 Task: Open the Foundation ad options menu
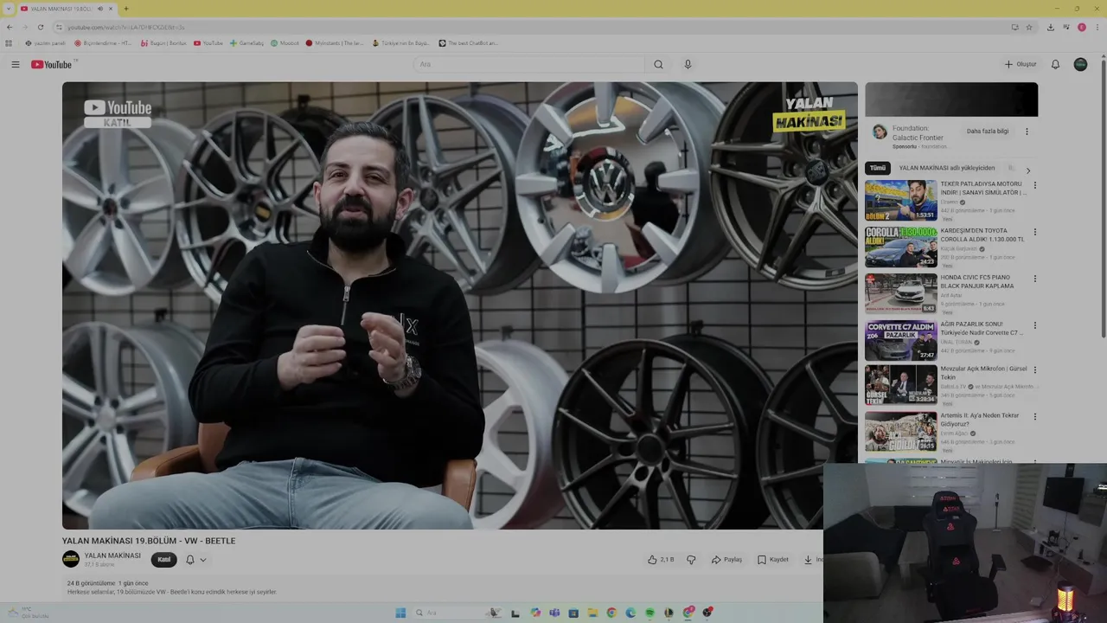[1027, 132]
